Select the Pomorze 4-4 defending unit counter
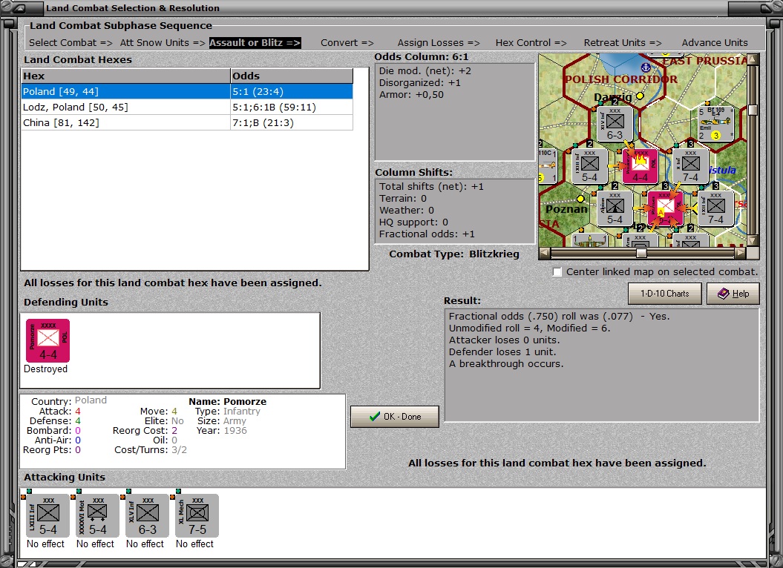Viewport: 783px width, 568px height. tap(48, 341)
